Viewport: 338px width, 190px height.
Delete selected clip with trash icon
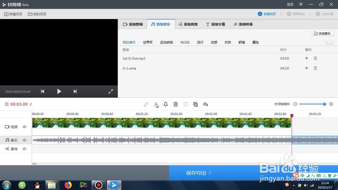[176, 104]
